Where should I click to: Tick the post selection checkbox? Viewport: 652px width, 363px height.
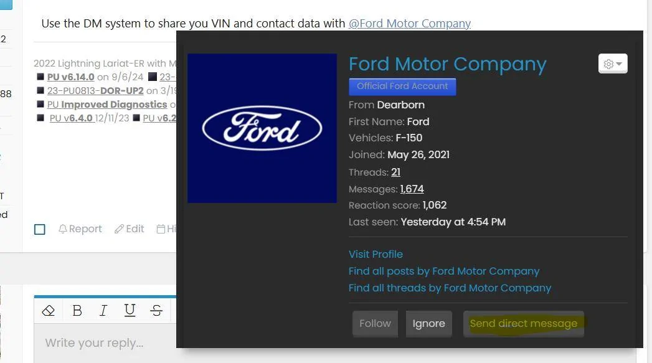40,229
